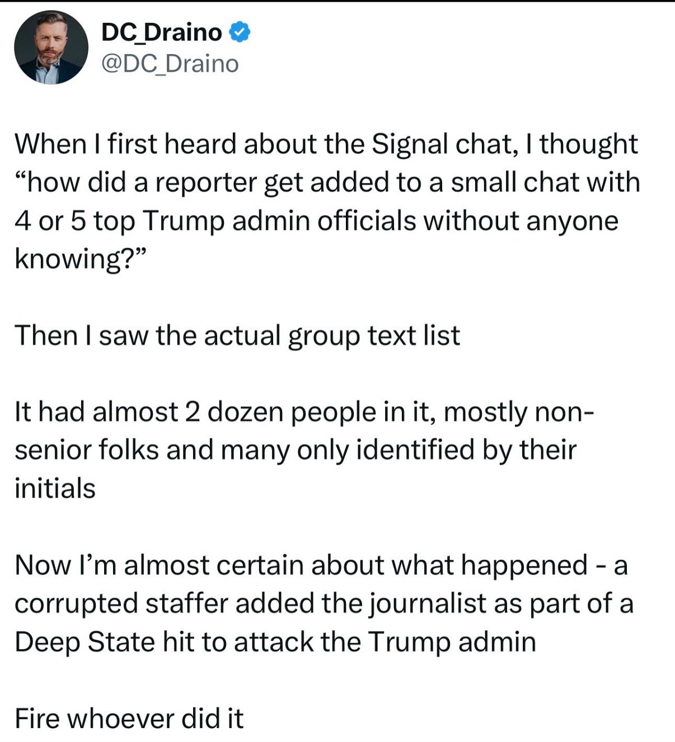Image resolution: width=675 pixels, height=742 pixels.
Task: Click the word "knowing?" ending the quote
Action: coord(81,259)
